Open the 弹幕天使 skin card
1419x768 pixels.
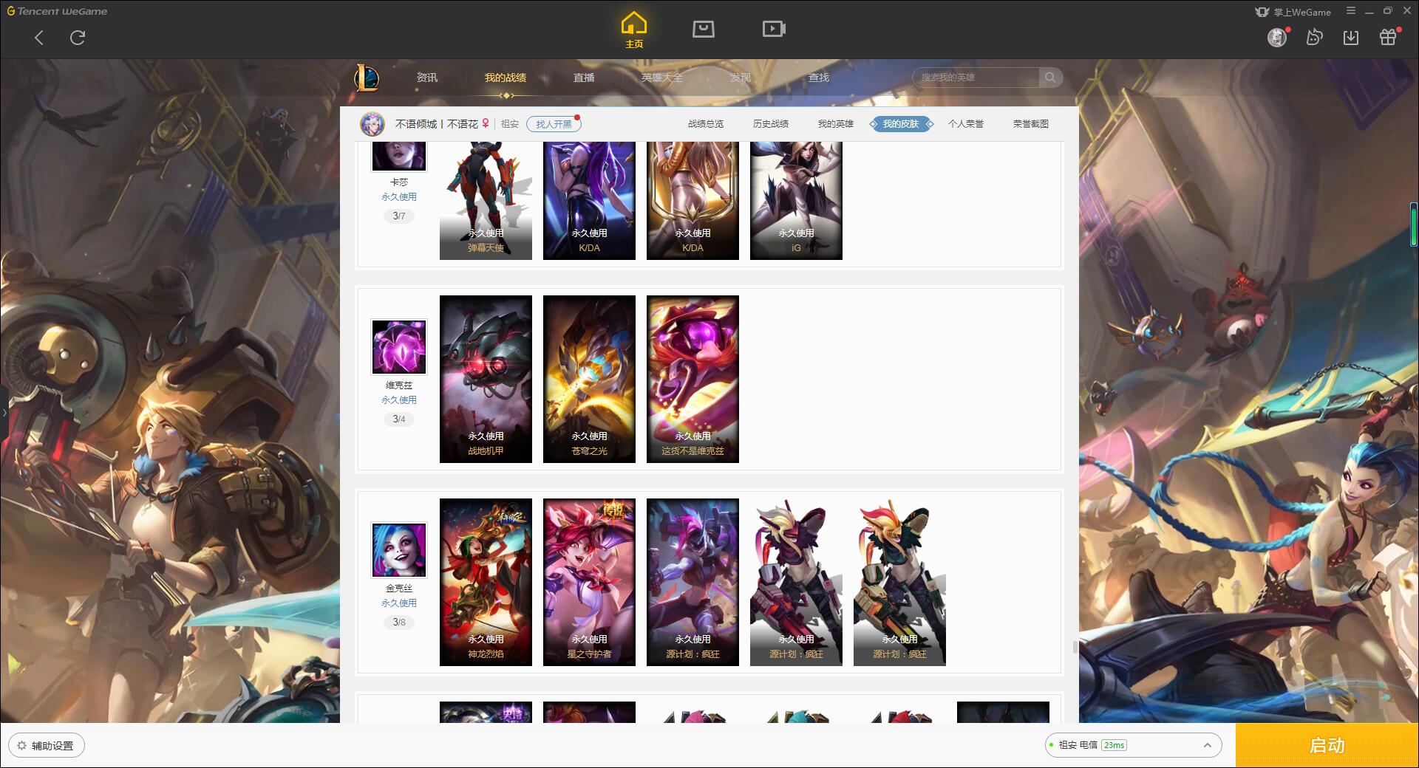[486, 200]
